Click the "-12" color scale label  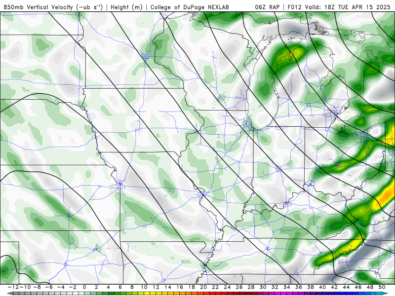coord(13,287)
